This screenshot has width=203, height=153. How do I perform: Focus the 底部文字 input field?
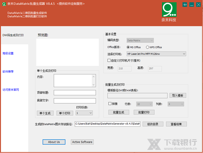pyautogui.click(x=75, y=101)
